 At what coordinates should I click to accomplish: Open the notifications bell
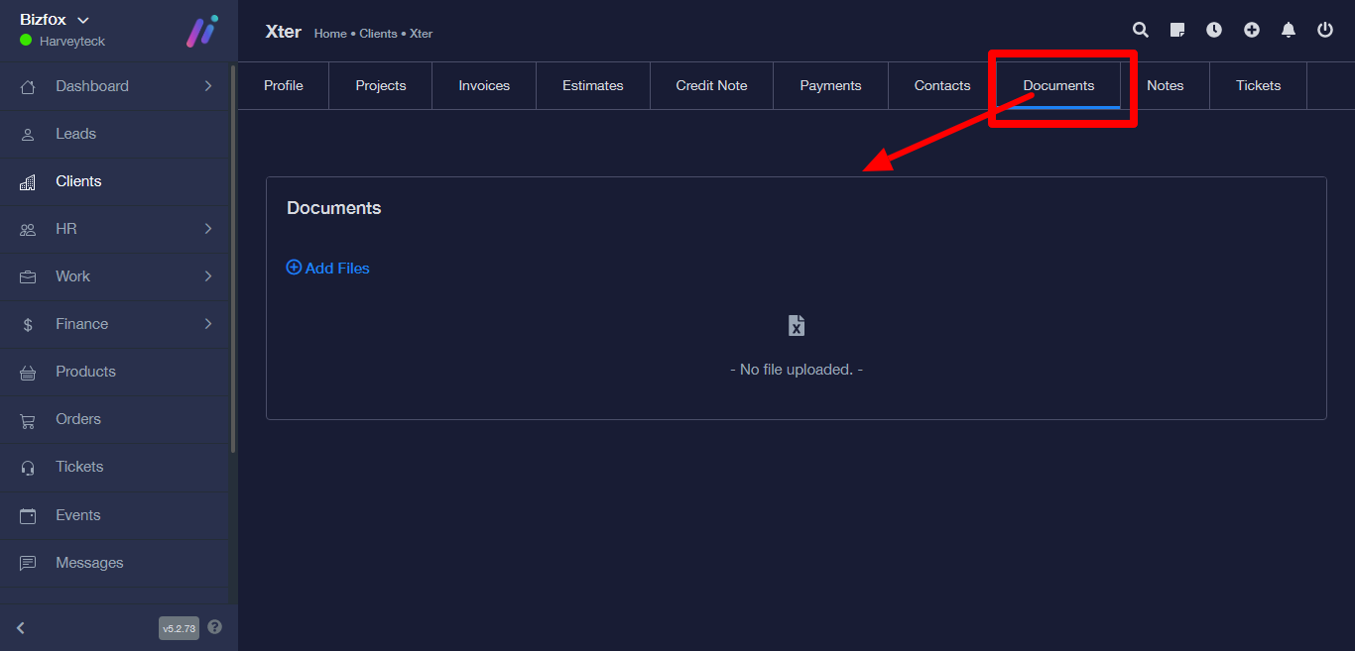point(1289,30)
